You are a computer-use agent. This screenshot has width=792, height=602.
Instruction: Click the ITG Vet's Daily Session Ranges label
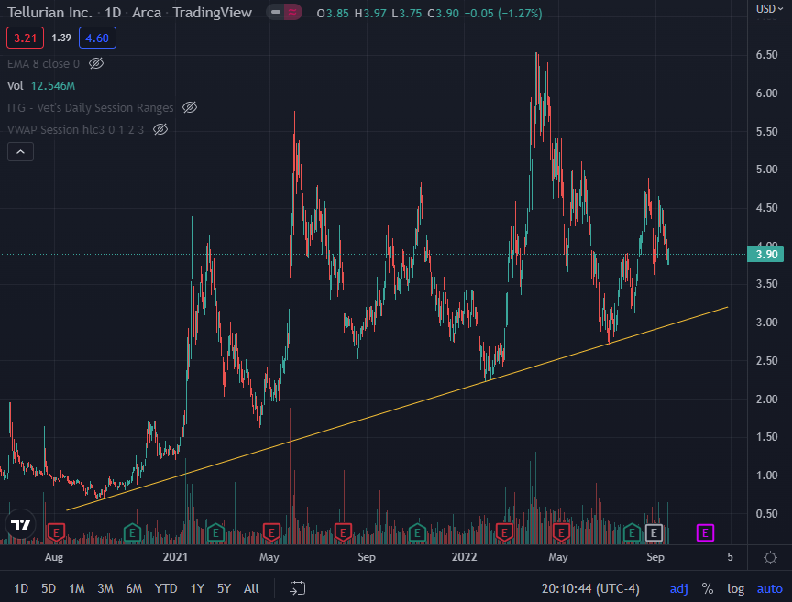(91, 107)
